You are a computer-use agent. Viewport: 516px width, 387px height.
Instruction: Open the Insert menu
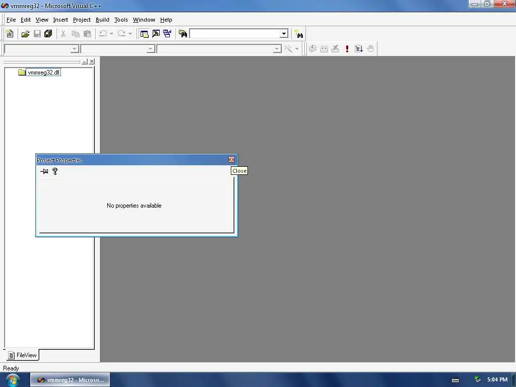60,20
